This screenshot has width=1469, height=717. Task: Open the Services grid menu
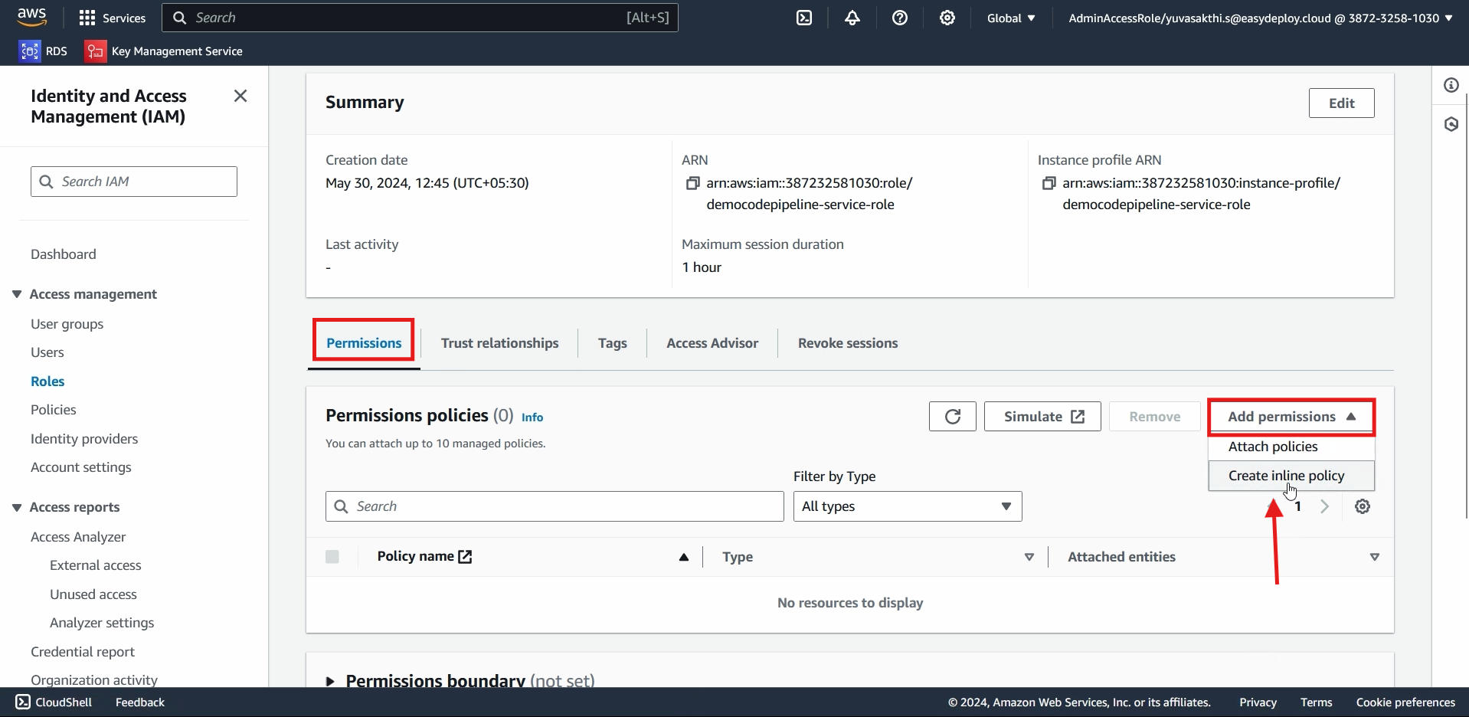click(113, 18)
